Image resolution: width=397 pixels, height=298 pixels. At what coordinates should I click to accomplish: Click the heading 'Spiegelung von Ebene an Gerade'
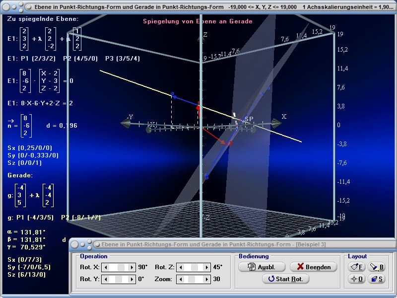(198, 21)
